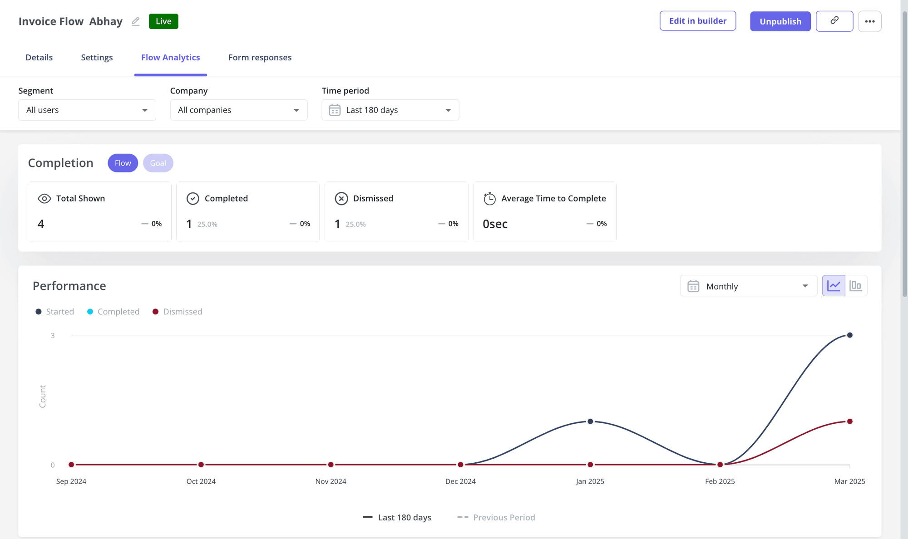Image resolution: width=908 pixels, height=539 pixels.
Task: Switch to bar chart view
Action: click(x=856, y=286)
